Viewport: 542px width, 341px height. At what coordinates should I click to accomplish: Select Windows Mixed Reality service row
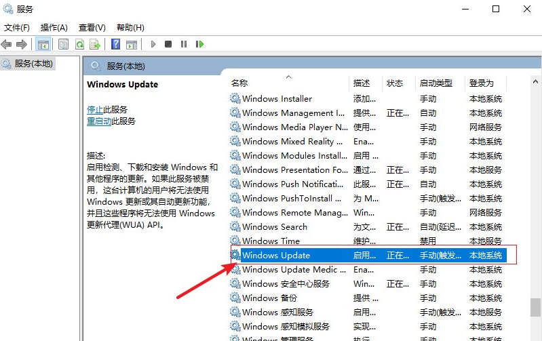coord(368,142)
